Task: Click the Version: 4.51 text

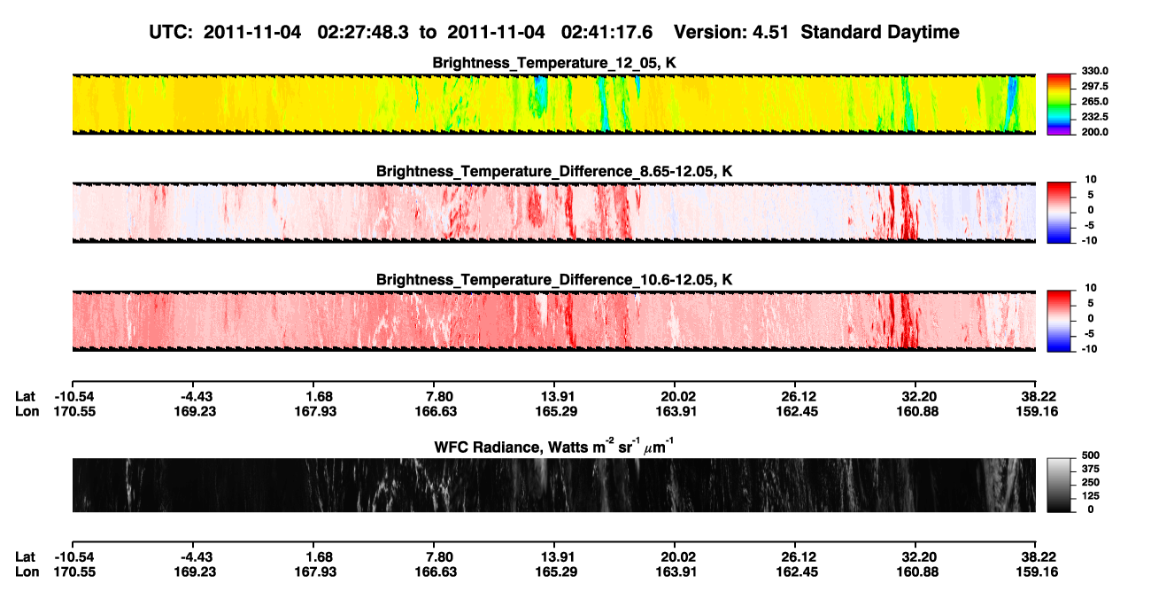Action: point(730,33)
